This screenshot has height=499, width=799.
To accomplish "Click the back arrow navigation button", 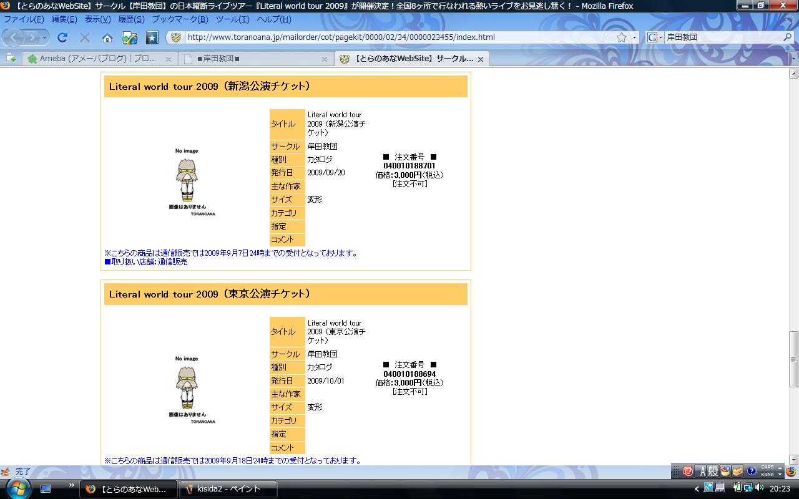I will pyautogui.click(x=15, y=37).
